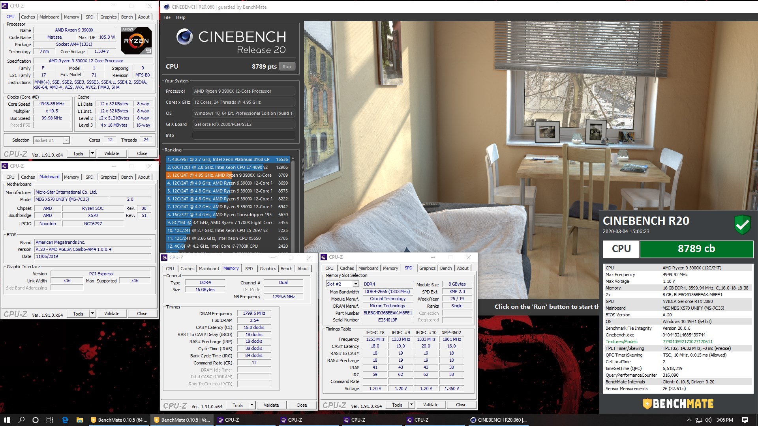Switch to BenchMate 0.10.5 | Ve taskbar item

point(182,420)
